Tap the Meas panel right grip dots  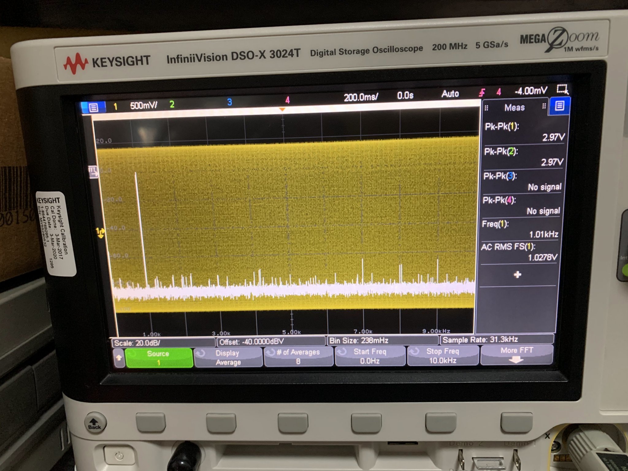544,106
